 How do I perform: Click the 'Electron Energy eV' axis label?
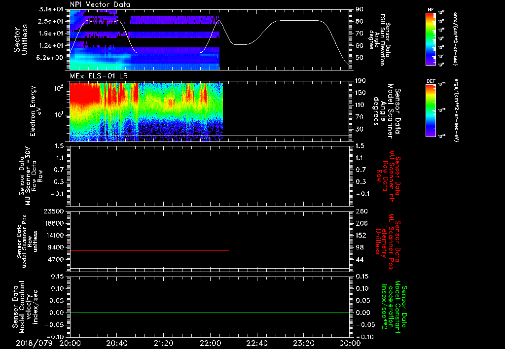[36, 111]
